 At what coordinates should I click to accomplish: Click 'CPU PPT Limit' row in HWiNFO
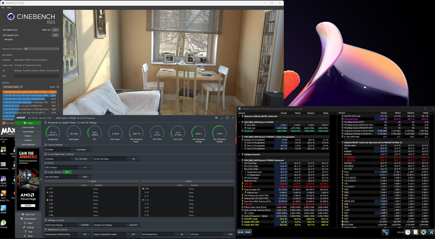coord(284,219)
